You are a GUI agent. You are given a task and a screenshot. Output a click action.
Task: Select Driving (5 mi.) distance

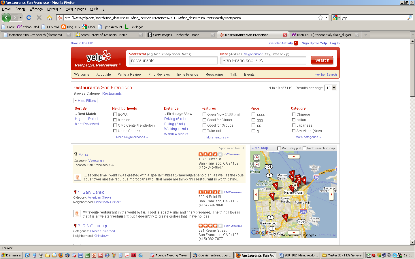coord(175,119)
